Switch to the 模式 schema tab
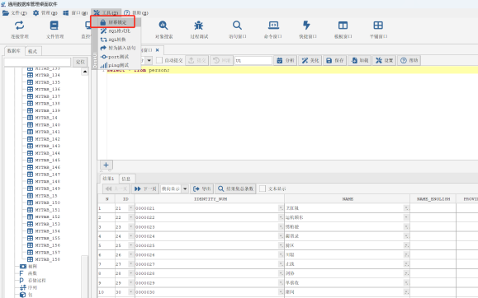This screenshot has width=478, height=298. [x=33, y=51]
